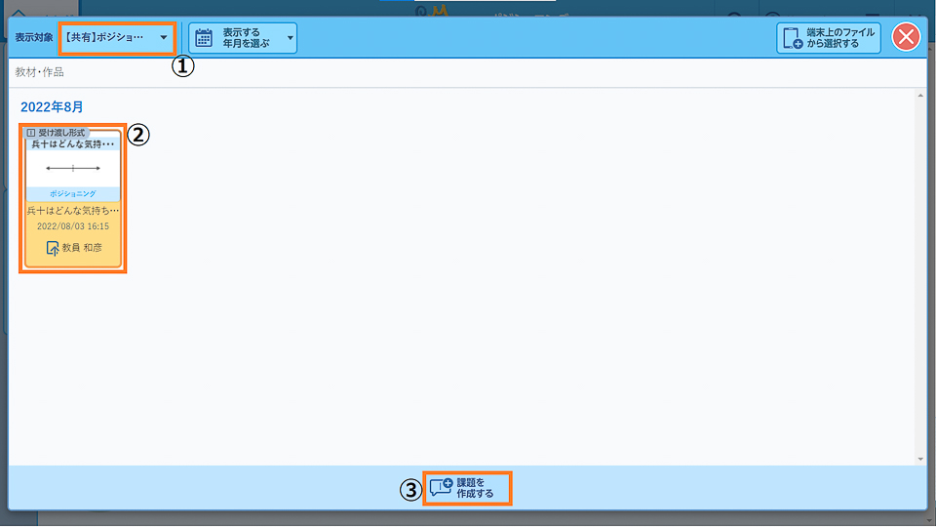Screen dimensions: 936x527
Task: Click the author name 教員 和彦
Action: (82, 248)
